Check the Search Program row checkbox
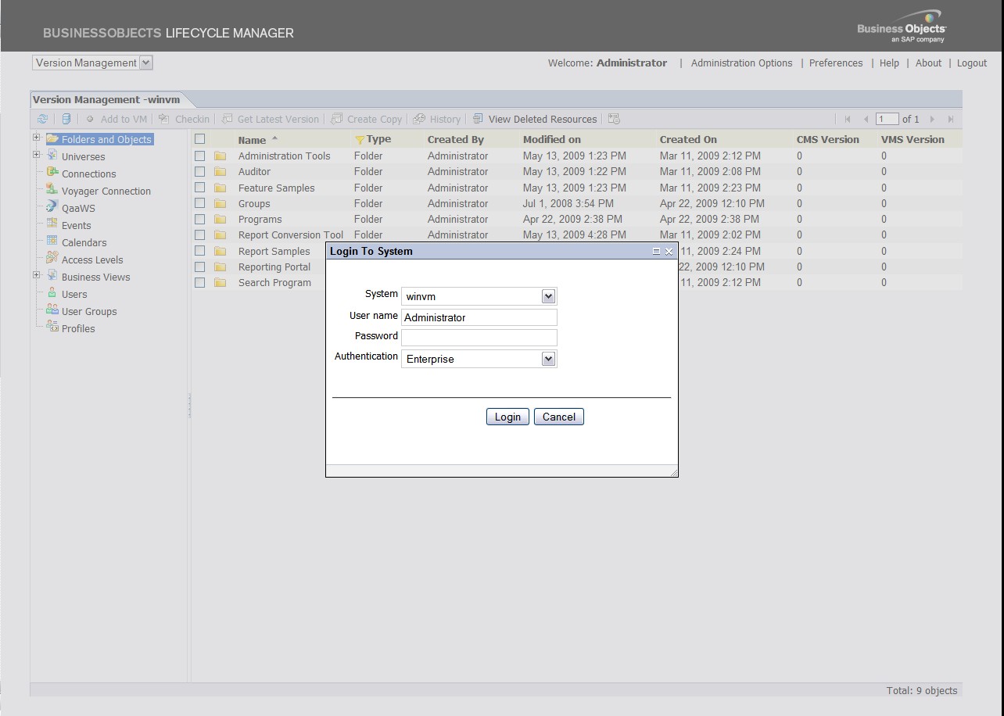Screen dimensions: 1004x716 point(199,282)
